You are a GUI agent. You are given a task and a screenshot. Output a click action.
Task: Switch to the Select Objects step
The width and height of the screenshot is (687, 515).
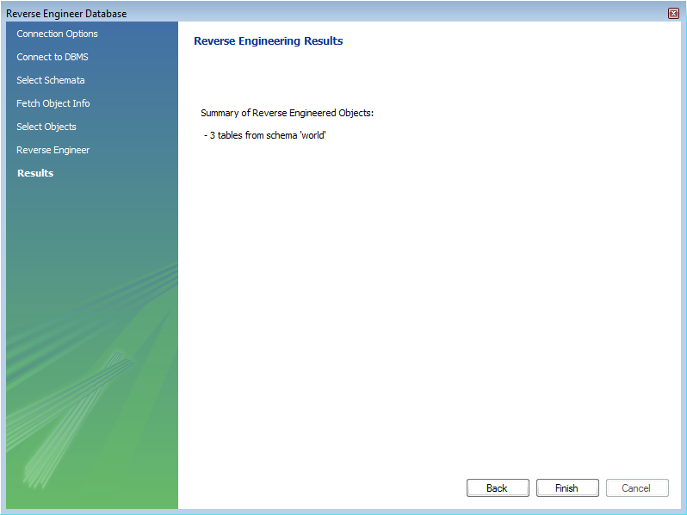pos(46,127)
